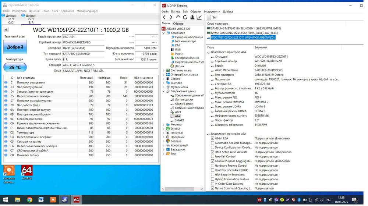Click serial number field WD-WXS1A98KNVZD

(x=83, y=42)
